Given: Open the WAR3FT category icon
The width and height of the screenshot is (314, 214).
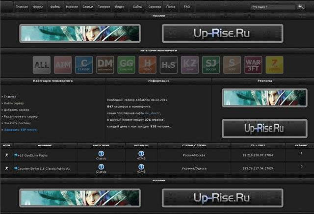Looking at the screenshot, I should [253, 65].
